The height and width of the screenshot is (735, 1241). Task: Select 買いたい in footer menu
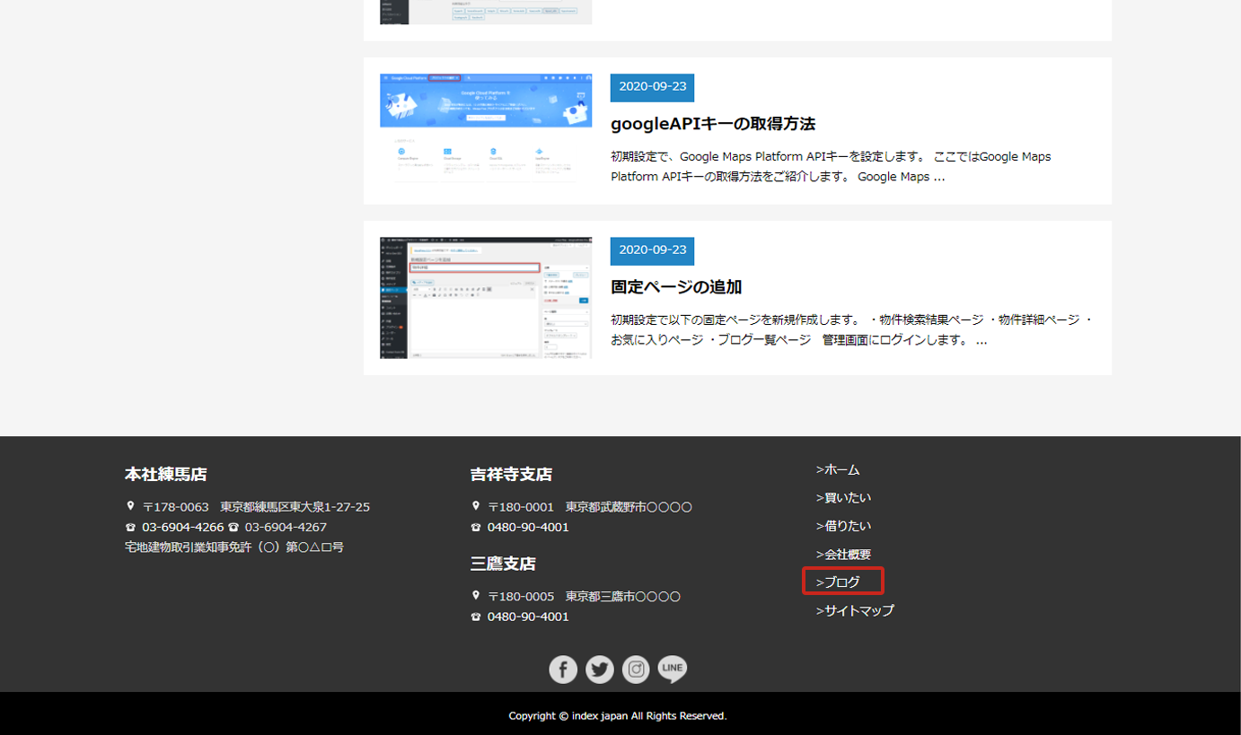[843, 497]
